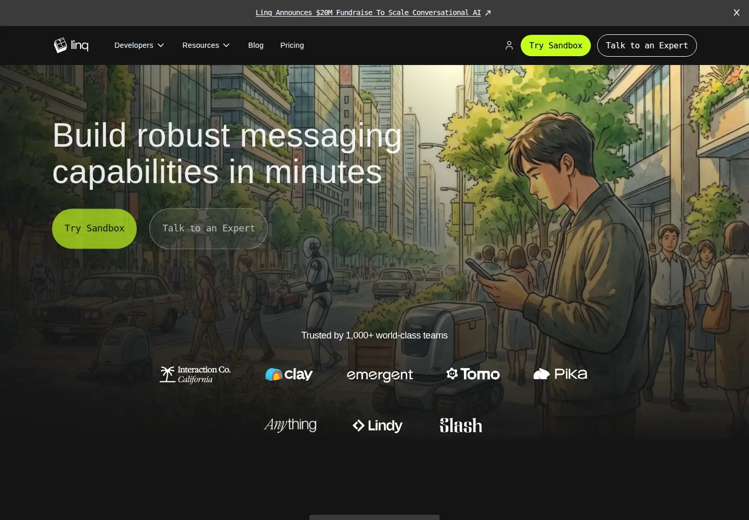This screenshot has width=749, height=520.
Task: Open the user account icon
Action: click(509, 45)
